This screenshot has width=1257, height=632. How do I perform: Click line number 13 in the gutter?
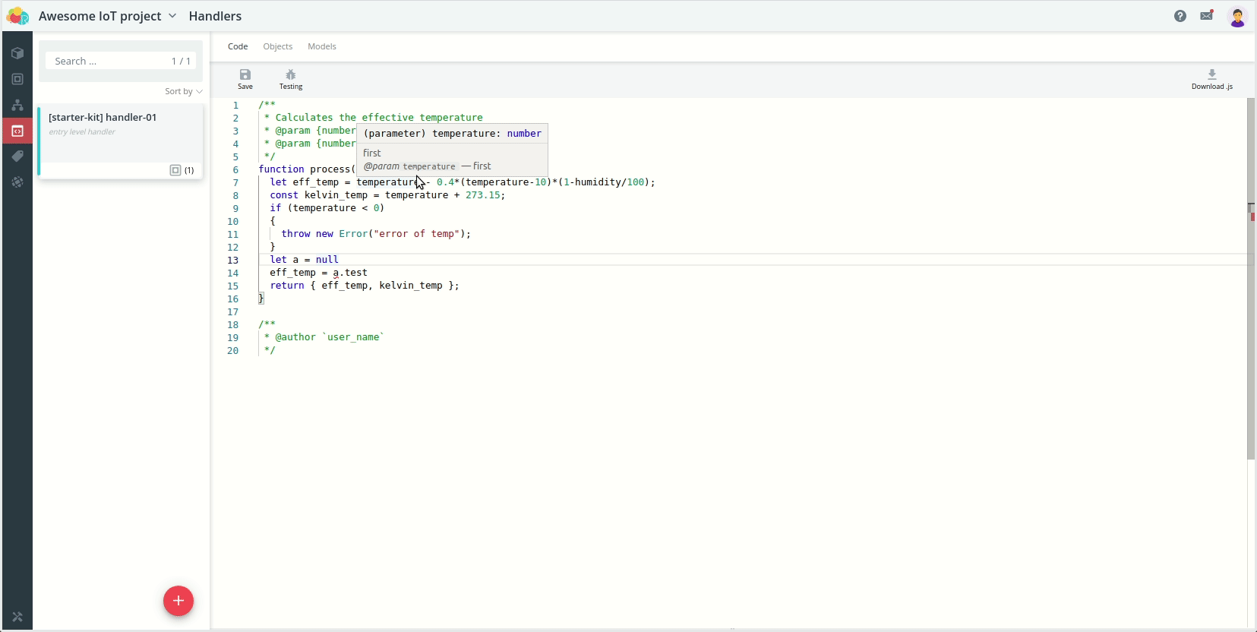point(233,260)
